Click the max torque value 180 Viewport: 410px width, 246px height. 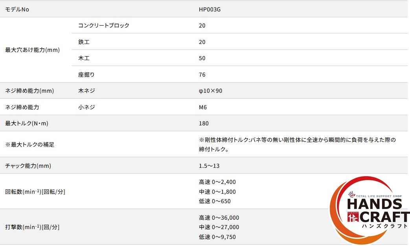click(204, 123)
